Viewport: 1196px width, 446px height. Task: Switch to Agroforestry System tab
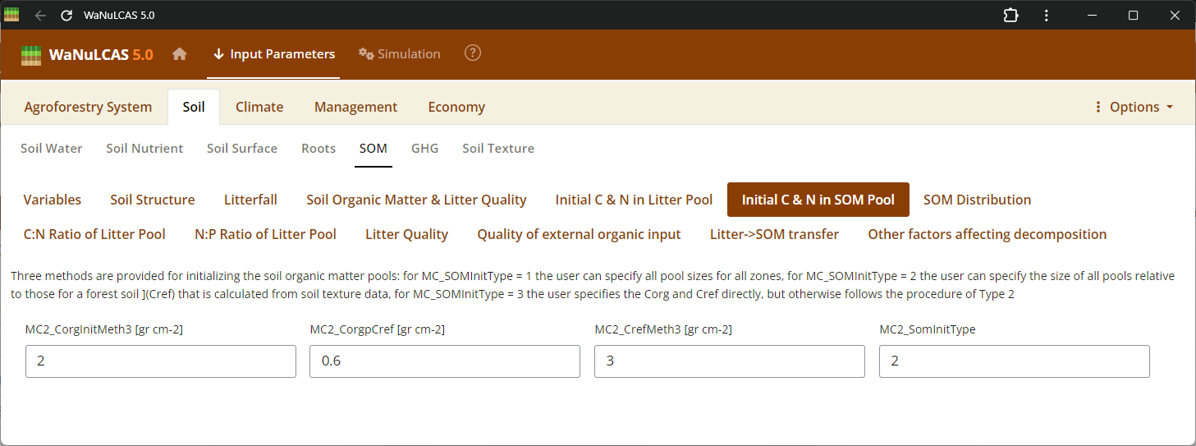[88, 107]
